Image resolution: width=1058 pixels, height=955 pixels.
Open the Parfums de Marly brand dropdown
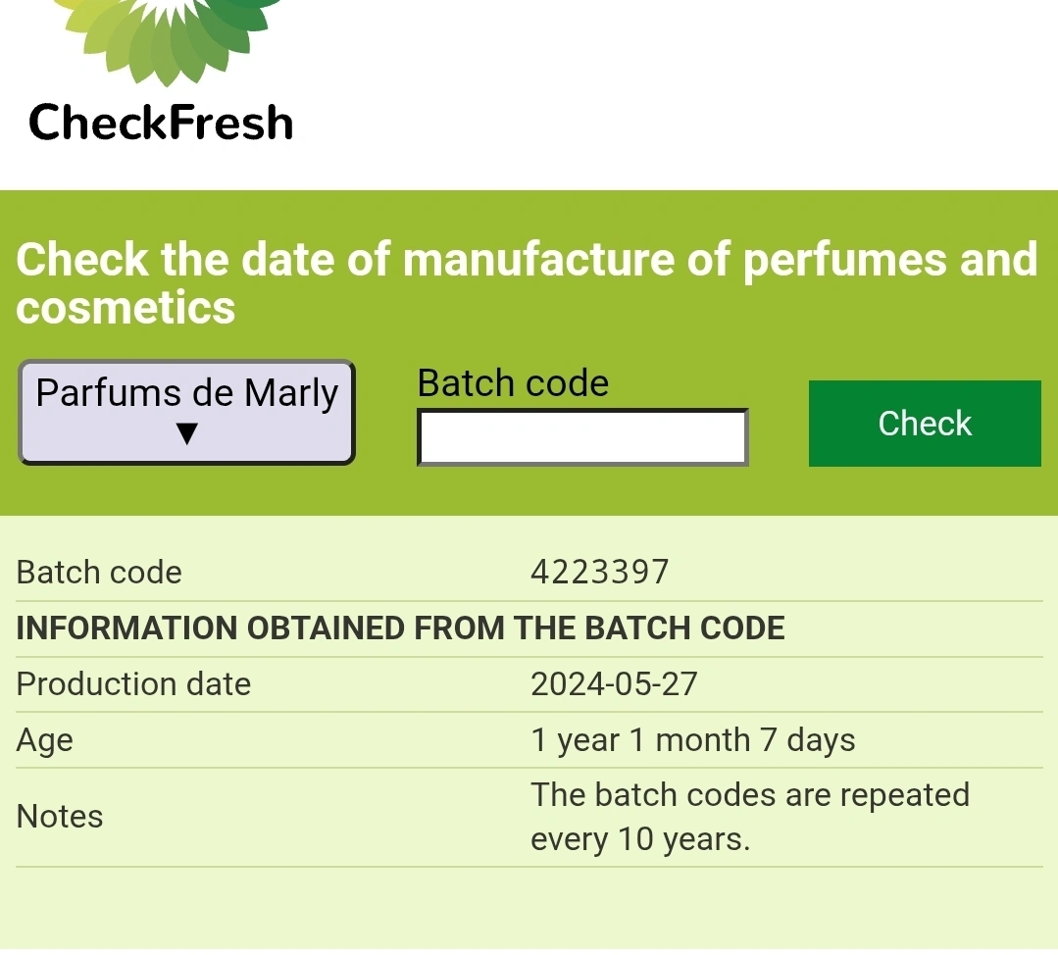click(x=187, y=413)
